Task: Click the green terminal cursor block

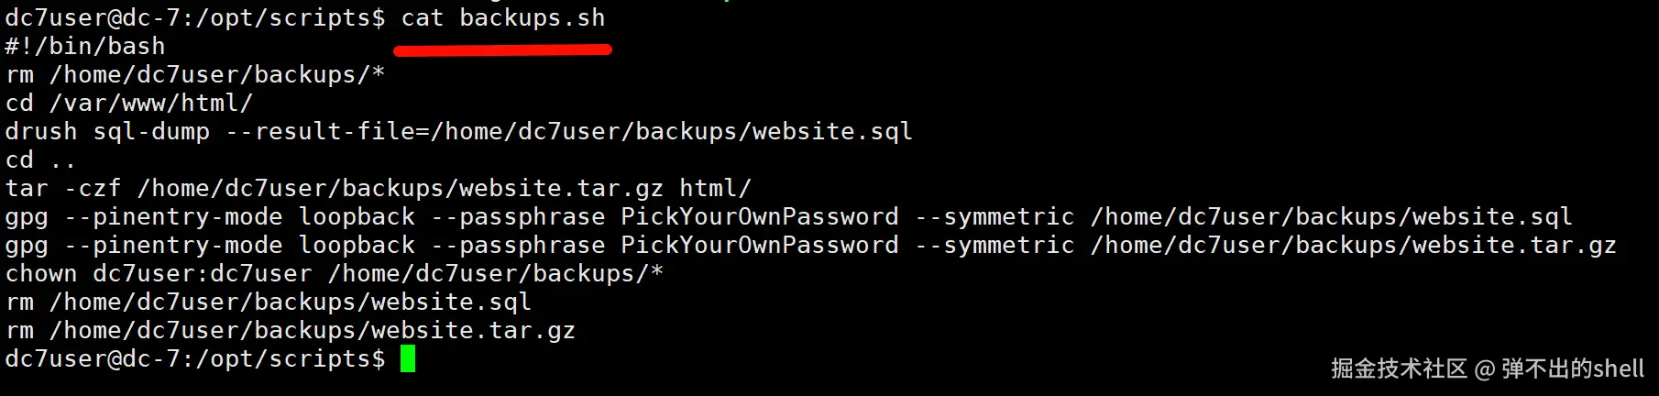Action: coord(408,358)
